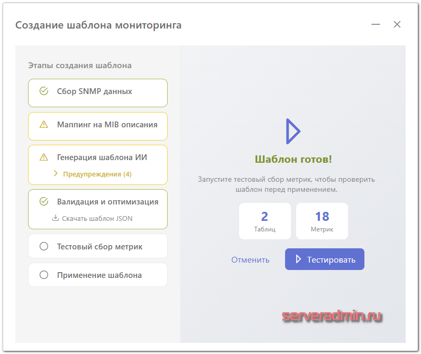Select the Тестовый сбор метрик step circle
This screenshot has width=421, height=354.
click(x=44, y=247)
